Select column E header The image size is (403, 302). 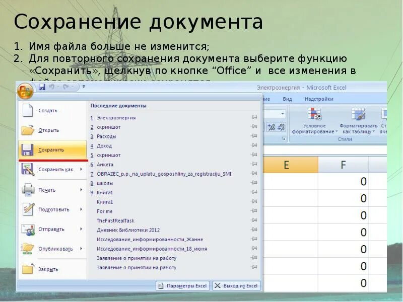coord(291,165)
